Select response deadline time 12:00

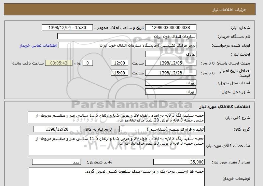(x=120, y=63)
